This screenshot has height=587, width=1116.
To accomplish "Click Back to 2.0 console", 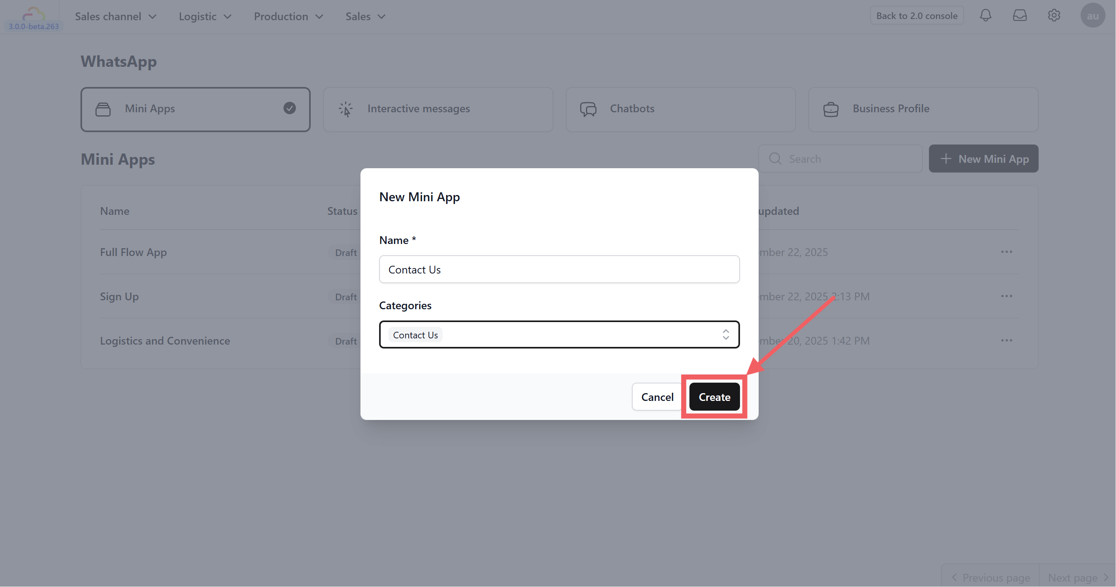I will (917, 16).
